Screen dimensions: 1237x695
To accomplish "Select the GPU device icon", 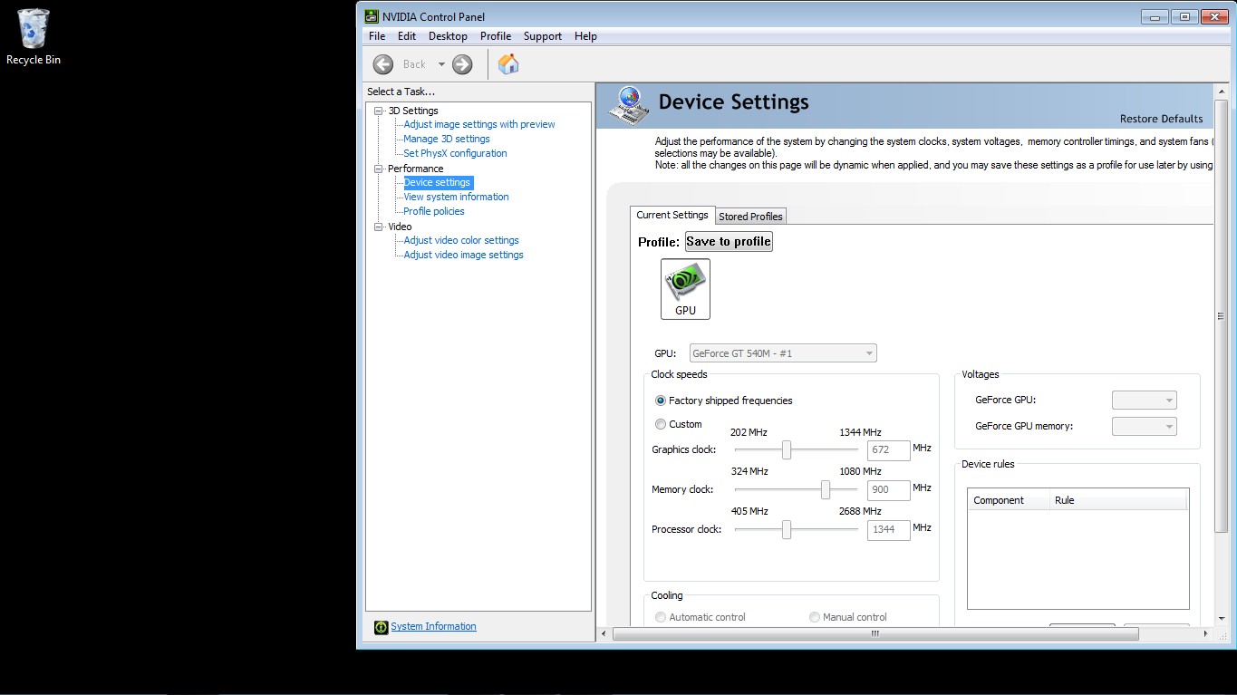I will coord(685,289).
